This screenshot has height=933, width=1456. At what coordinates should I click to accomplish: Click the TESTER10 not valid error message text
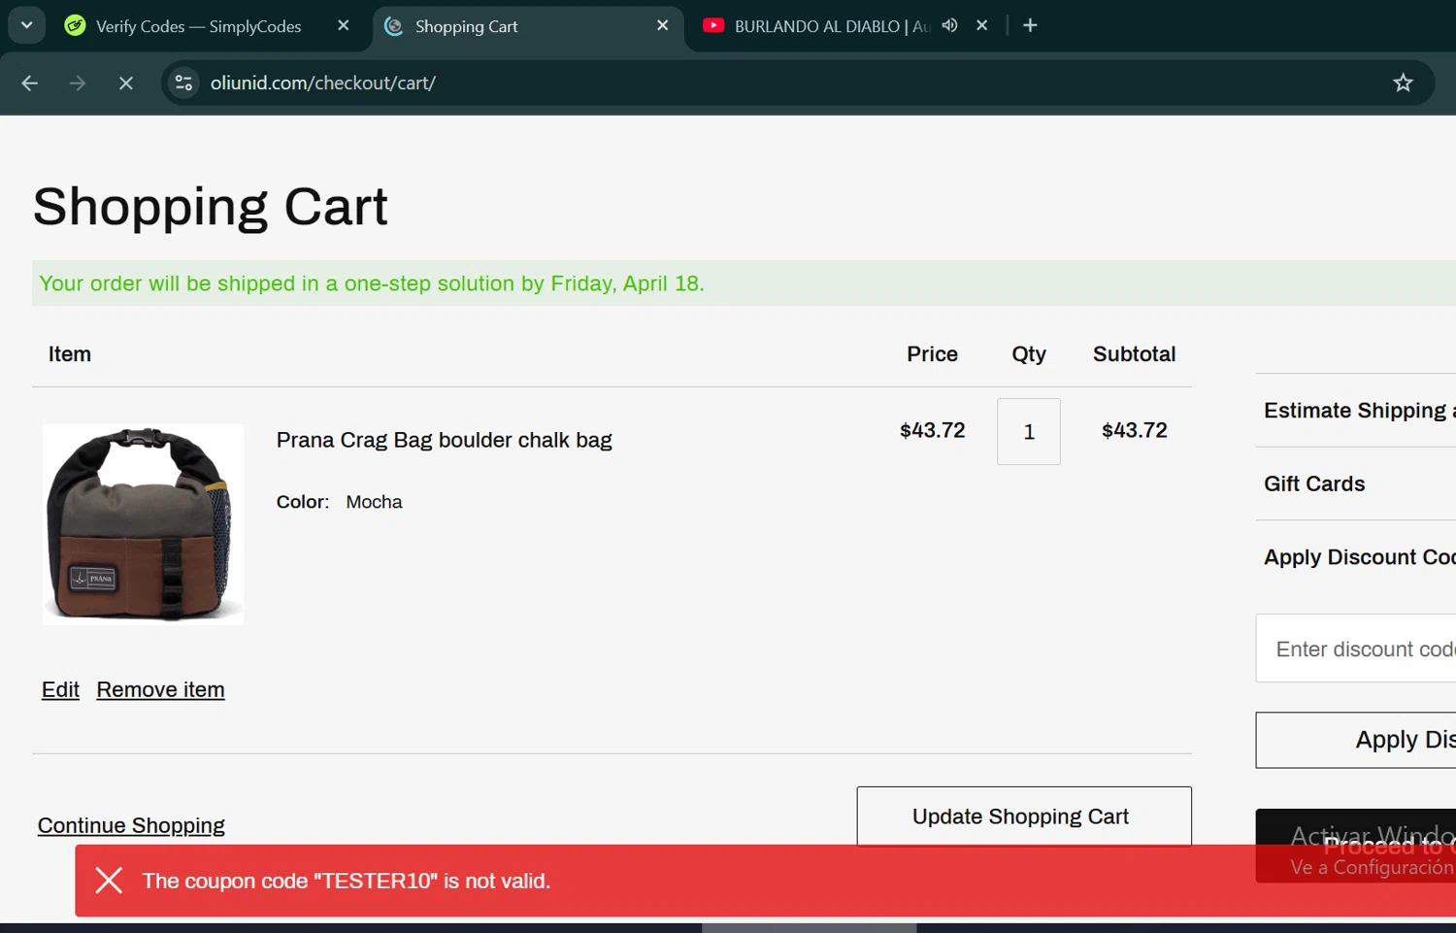[347, 881]
